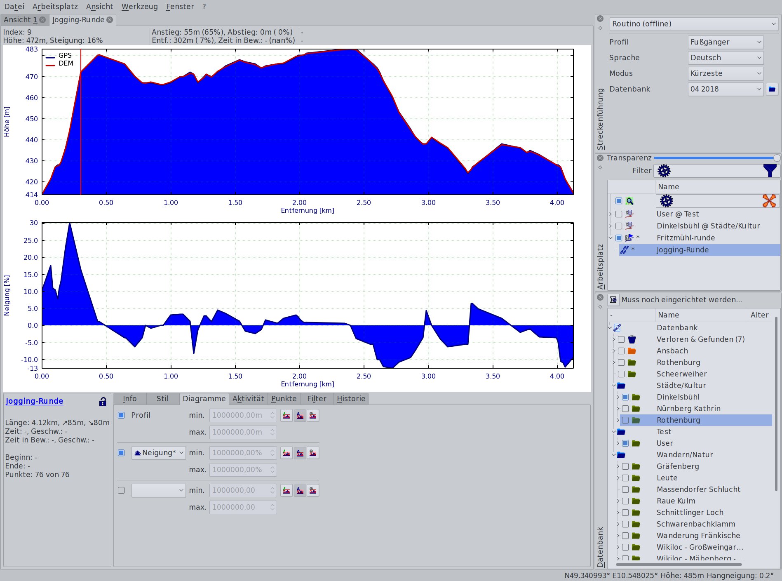782x581 pixels.
Task: Open the gear settings icon in the Filter field
Action: click(x=664, y=170)
